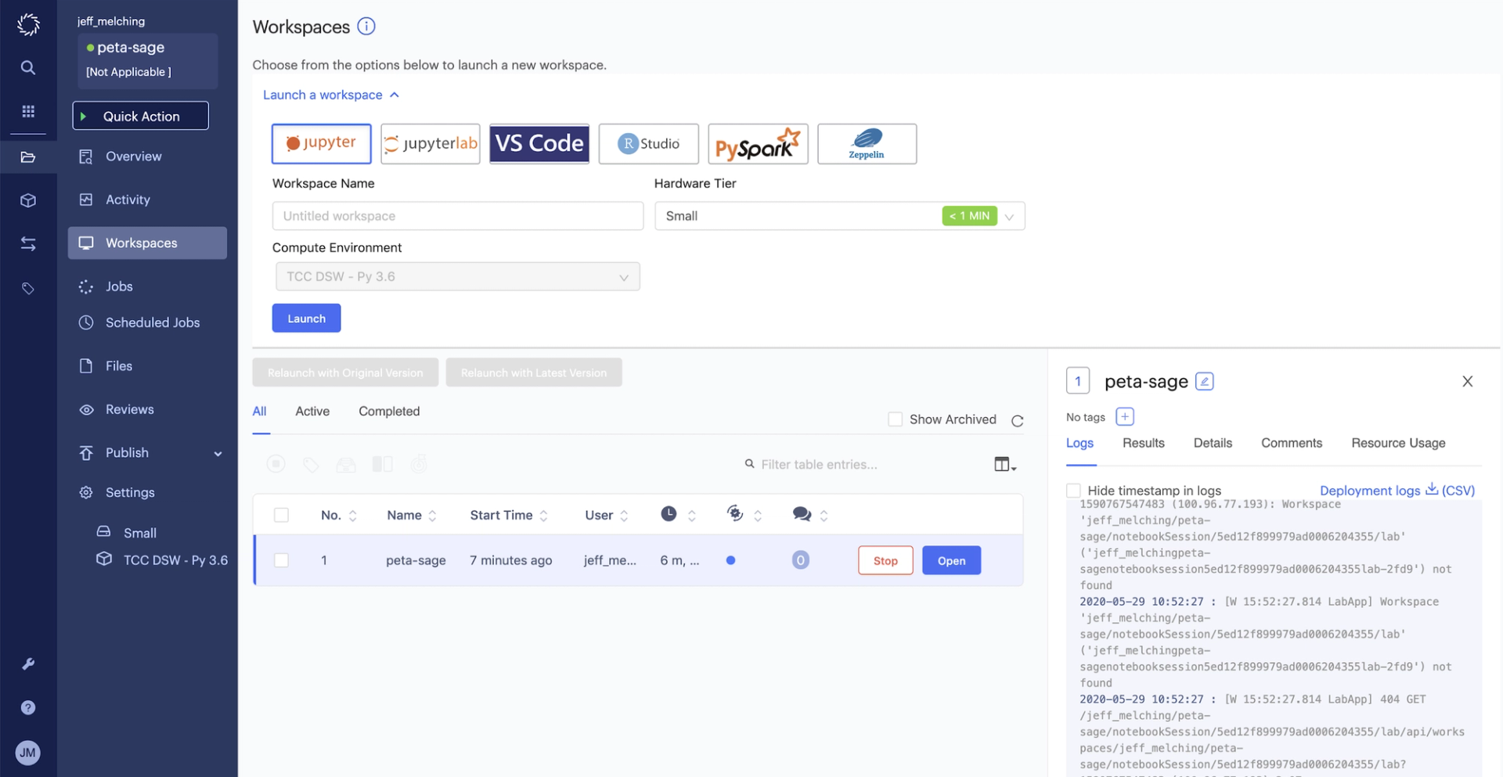Edit the peta-sage workspace name
Screen dimensions: 1503x777
click(1205, 381)
